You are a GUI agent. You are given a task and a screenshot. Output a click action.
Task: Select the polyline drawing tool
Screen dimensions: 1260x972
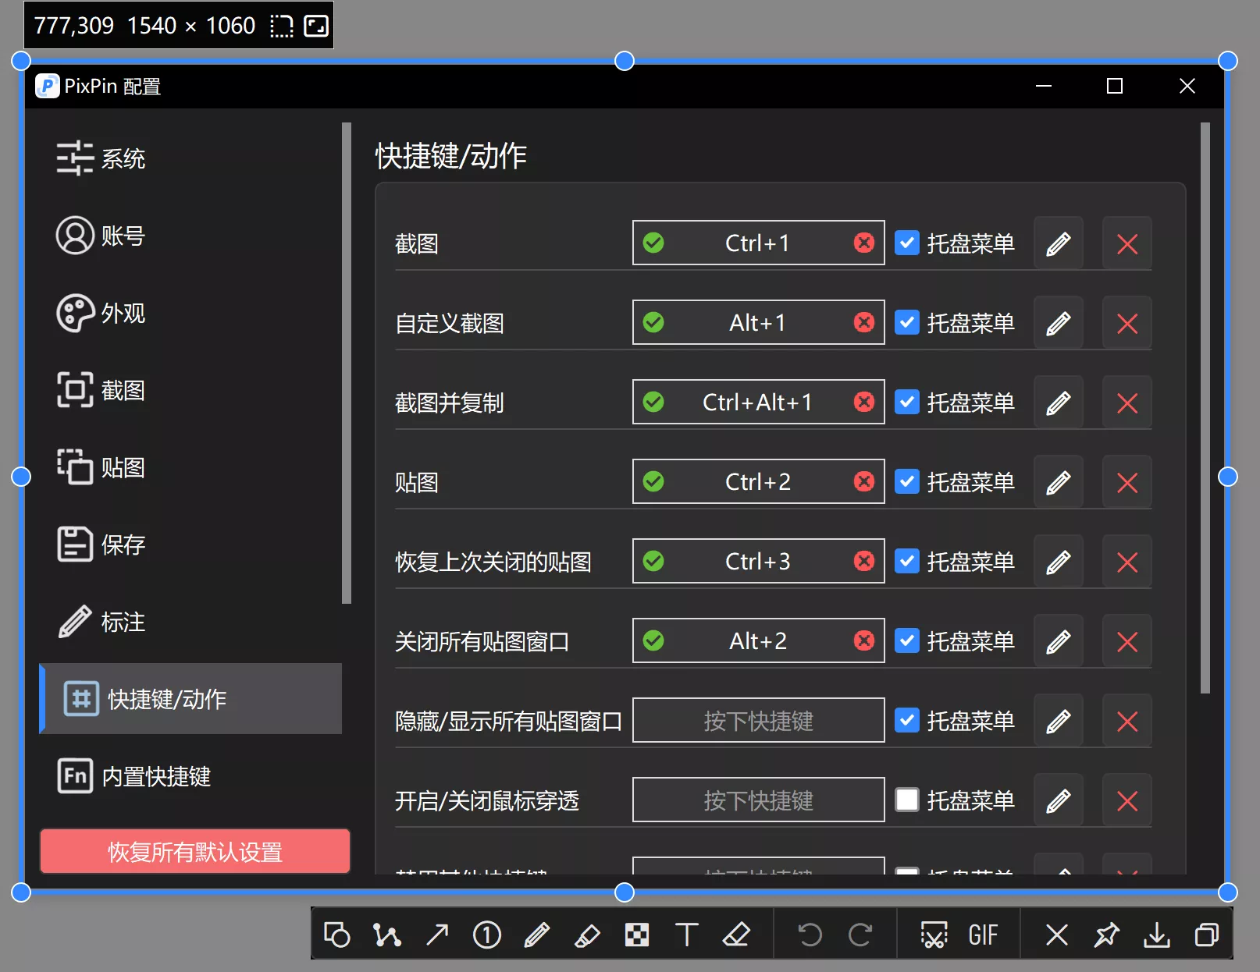pos(386,934)
